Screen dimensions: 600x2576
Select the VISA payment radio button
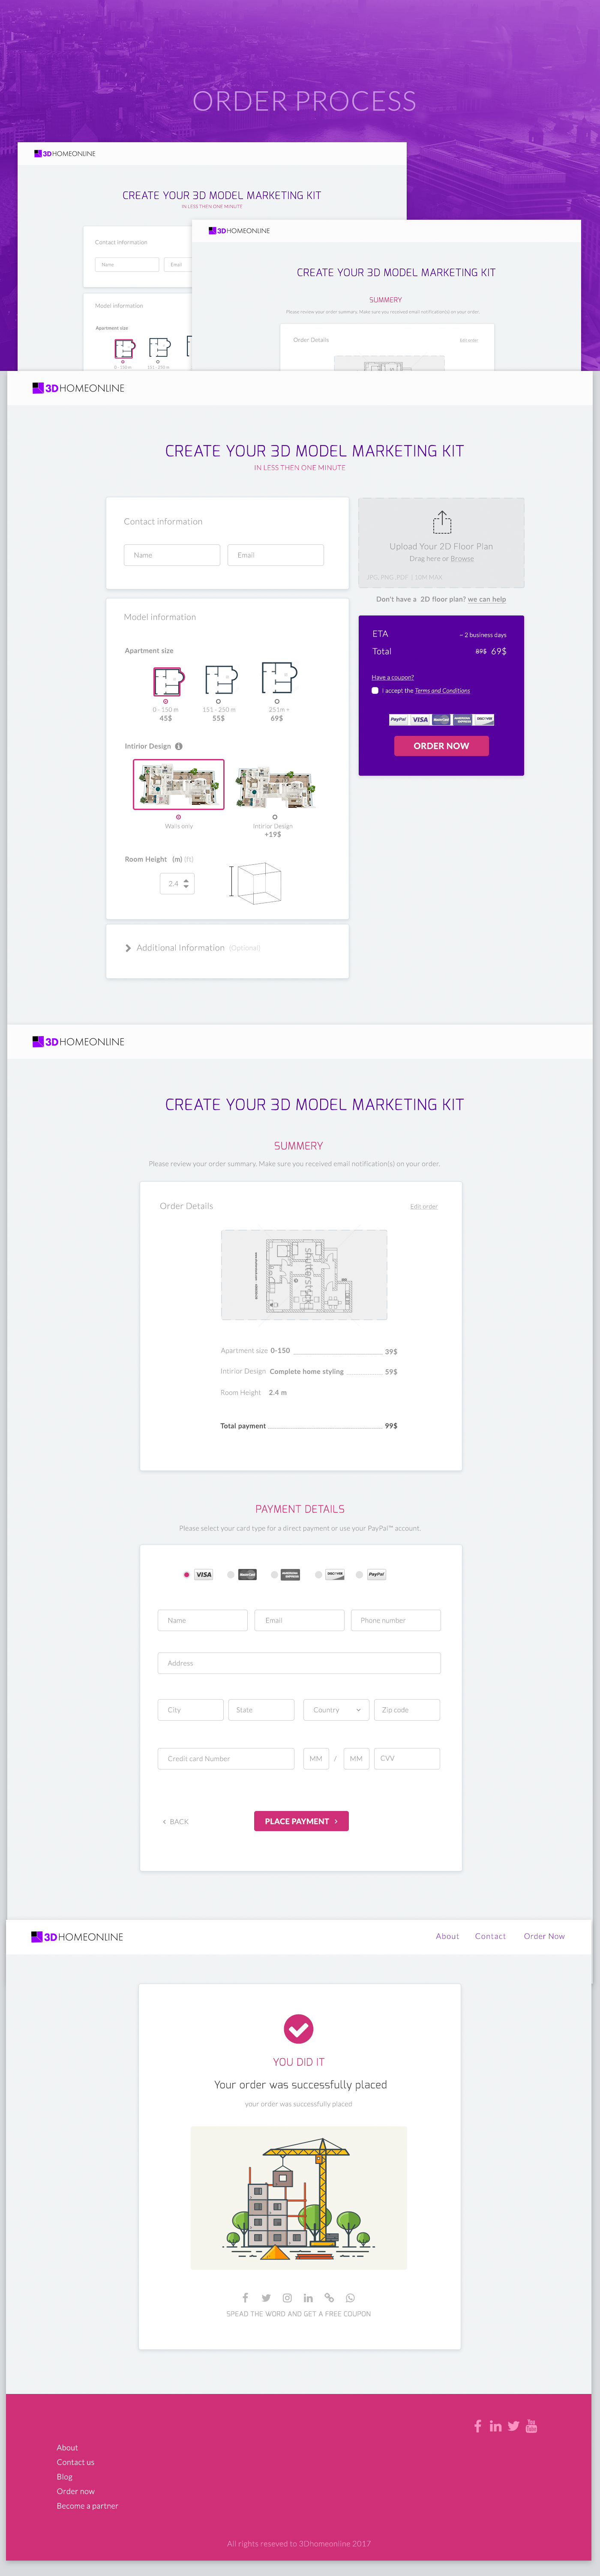186,1574
